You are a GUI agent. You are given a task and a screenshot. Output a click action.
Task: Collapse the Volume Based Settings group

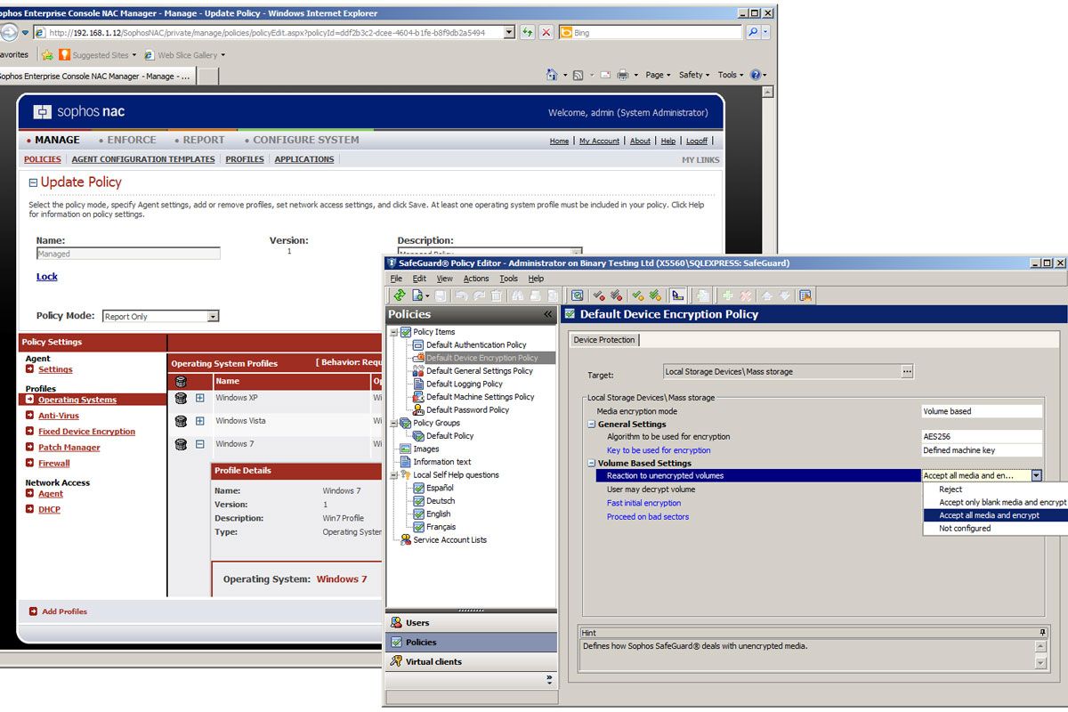(592, 464)
